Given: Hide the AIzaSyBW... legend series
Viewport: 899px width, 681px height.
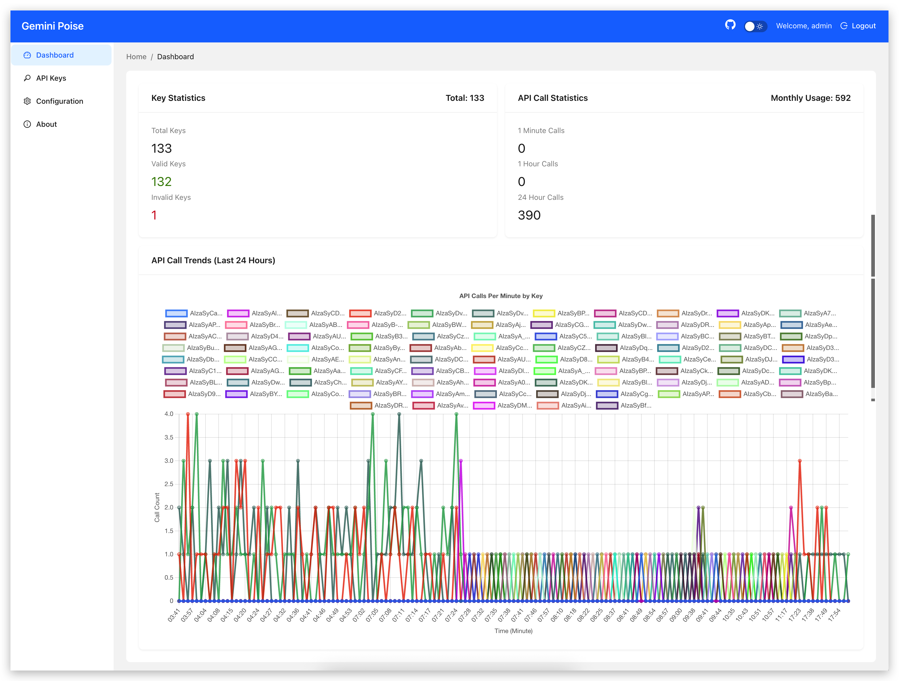Looking at the screenshot, I should [x=437, y=325].
